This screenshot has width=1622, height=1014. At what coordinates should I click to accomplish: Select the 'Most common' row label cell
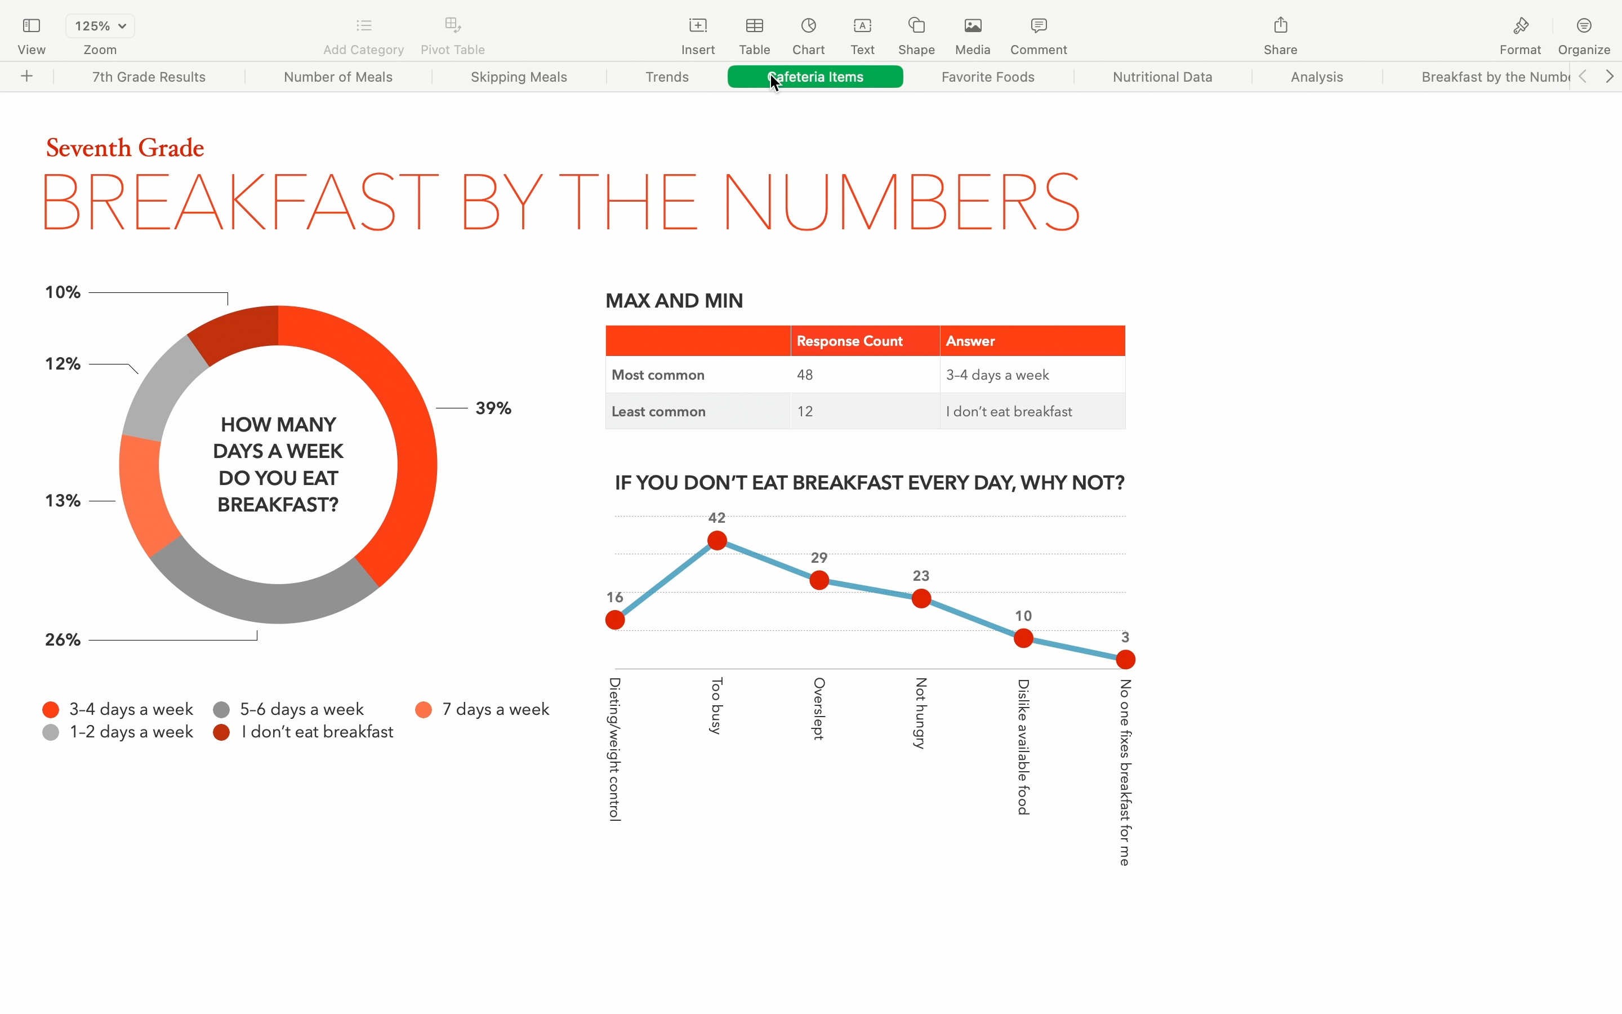coord(698,375)
